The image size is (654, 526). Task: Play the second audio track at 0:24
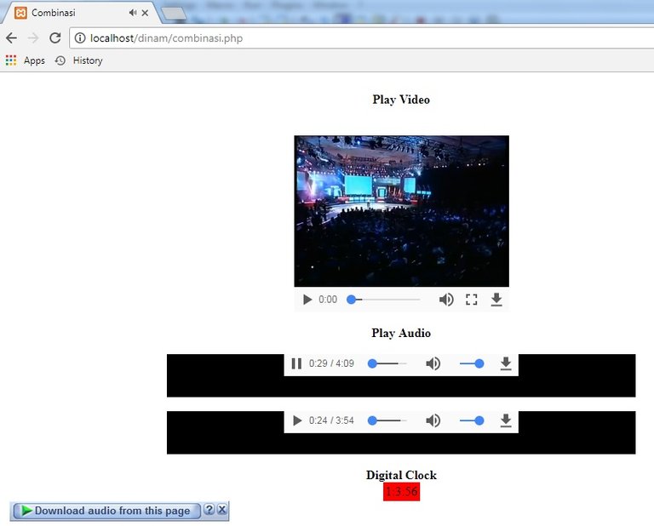click(x=297, y=420)
